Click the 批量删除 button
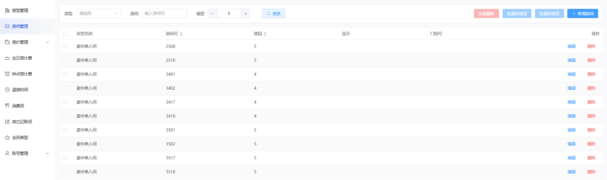This screenshot has width=607, height=180. pos(486,14)
